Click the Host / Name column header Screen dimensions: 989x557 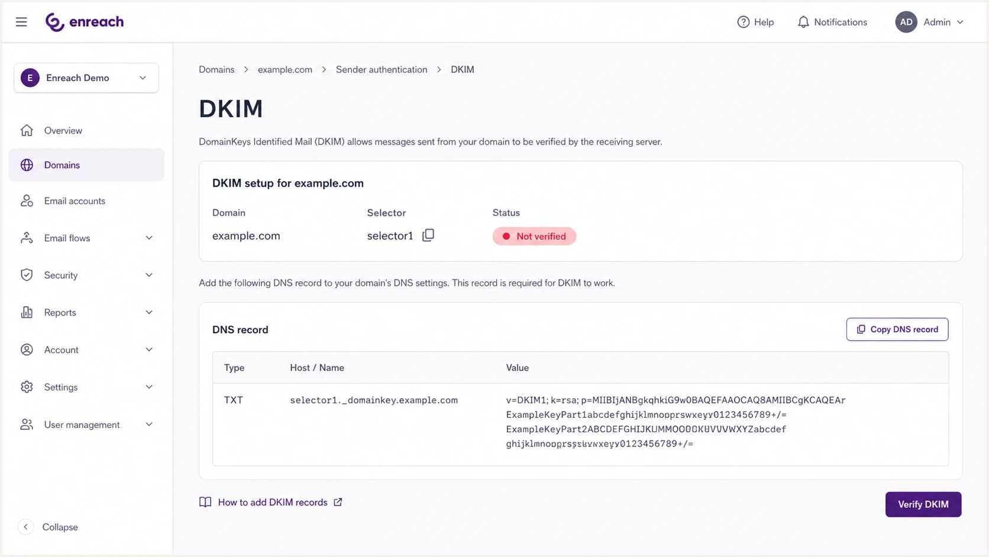(x=317, y=368)
